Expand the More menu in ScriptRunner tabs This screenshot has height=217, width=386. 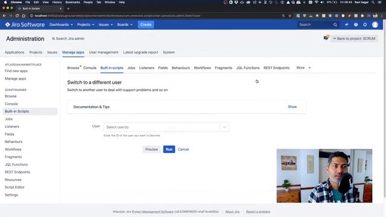click(303, 68)
